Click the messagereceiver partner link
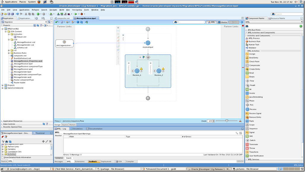This screenshot has width=305, height=172. tap(64, 43)
